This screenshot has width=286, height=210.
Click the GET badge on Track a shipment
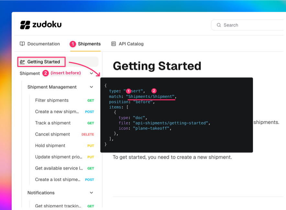pyautogui.click(x=90, y=123)
